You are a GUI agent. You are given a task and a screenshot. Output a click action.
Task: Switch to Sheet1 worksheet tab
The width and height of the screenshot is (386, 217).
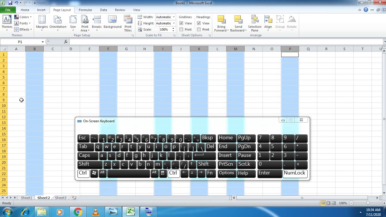coord(26,198)
